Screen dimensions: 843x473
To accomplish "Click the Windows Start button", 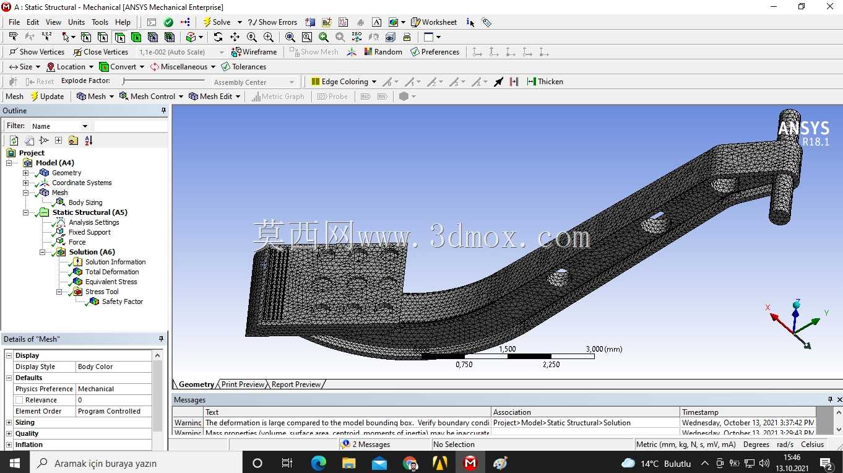I will [x=14, y=463].
